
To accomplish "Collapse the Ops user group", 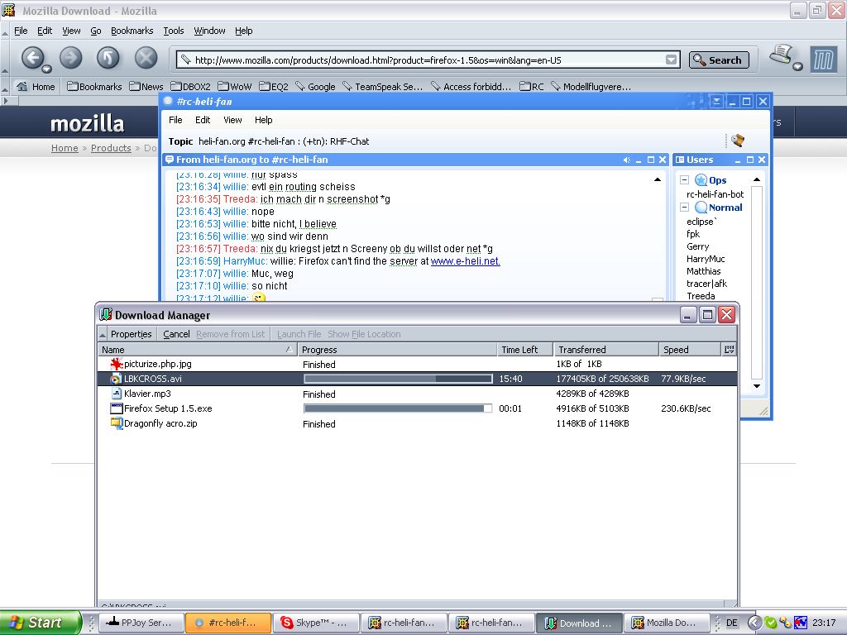I will point(685,180).
